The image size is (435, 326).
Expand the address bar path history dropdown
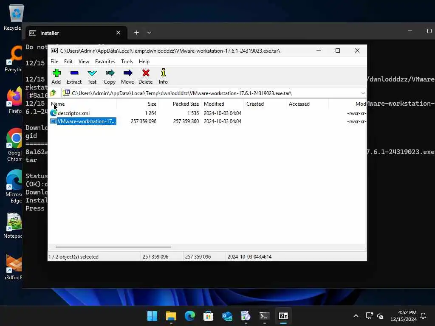363,93
